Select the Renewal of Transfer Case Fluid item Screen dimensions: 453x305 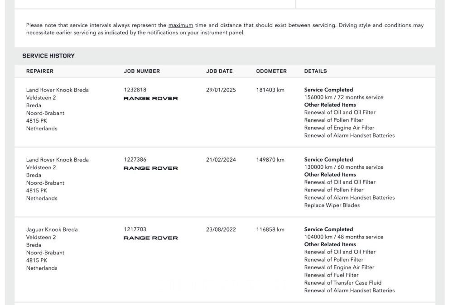[x=342, y=283]
